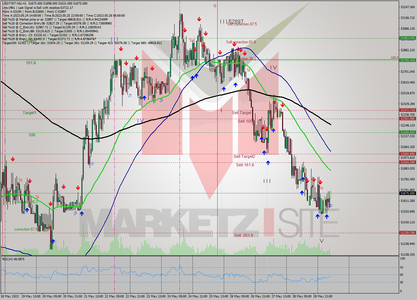Click the red 51339.290 price tag
This screenshot has height=300, width=417.
(407, 232)
